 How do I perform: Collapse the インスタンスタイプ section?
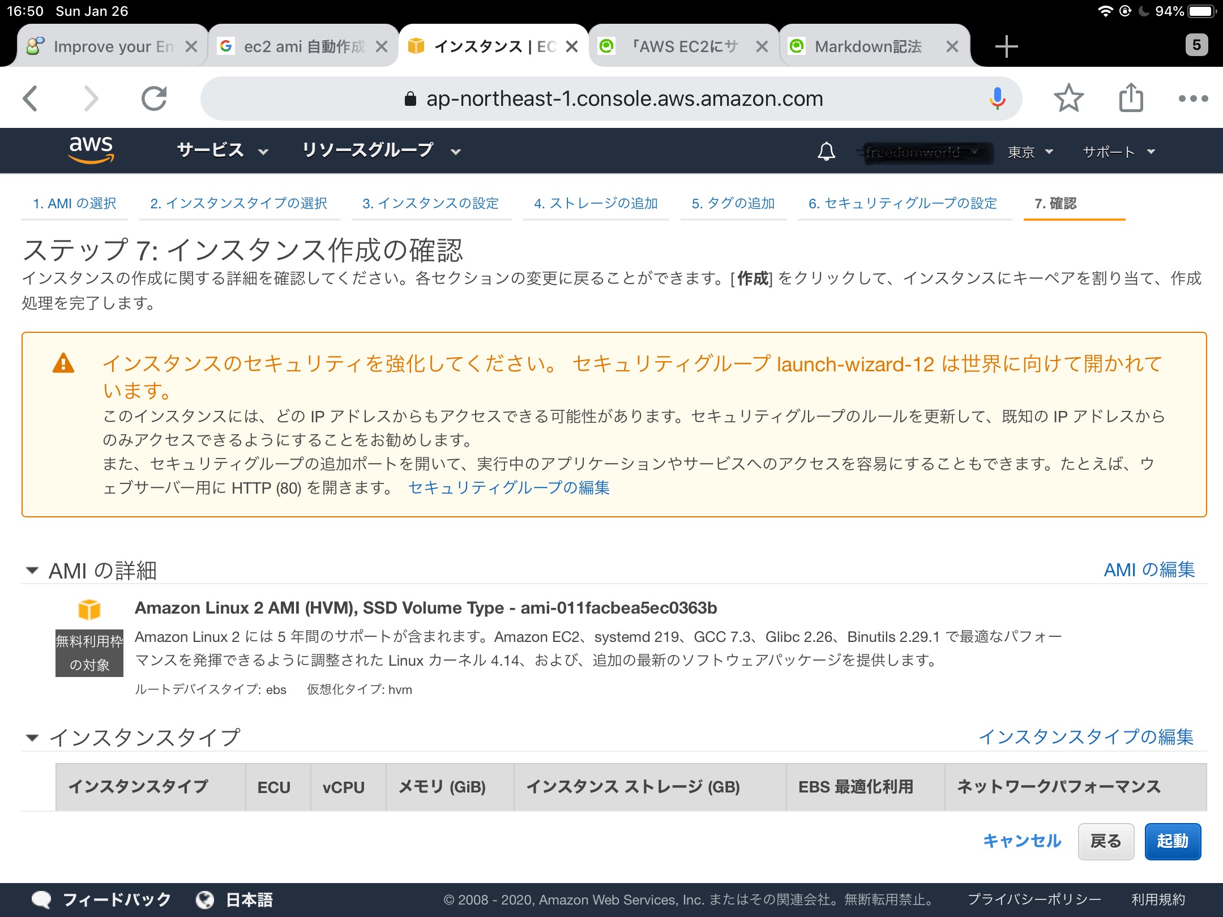[x=32, y=738]
